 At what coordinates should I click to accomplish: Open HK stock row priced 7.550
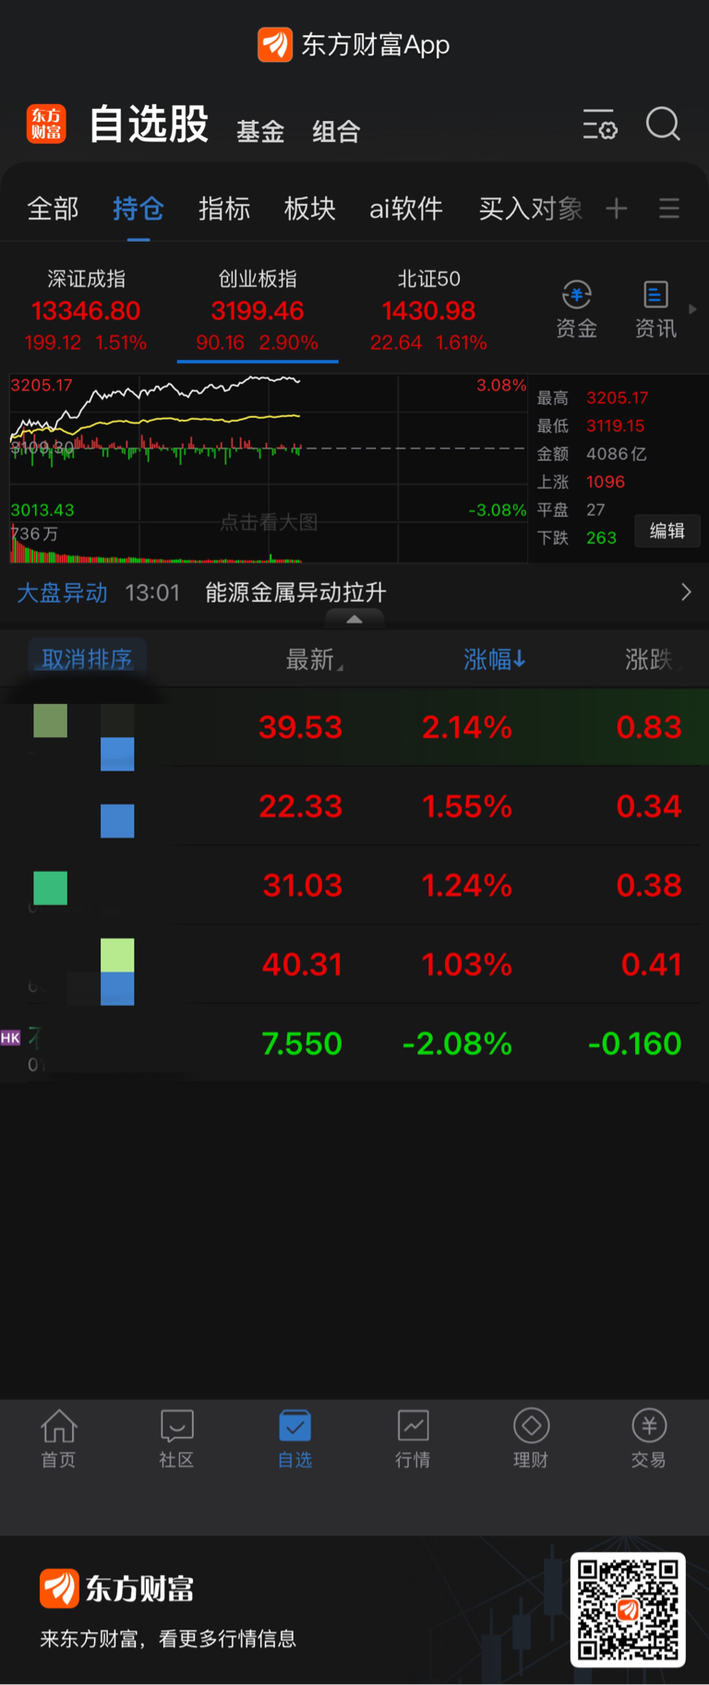(x=354, y=1044)
